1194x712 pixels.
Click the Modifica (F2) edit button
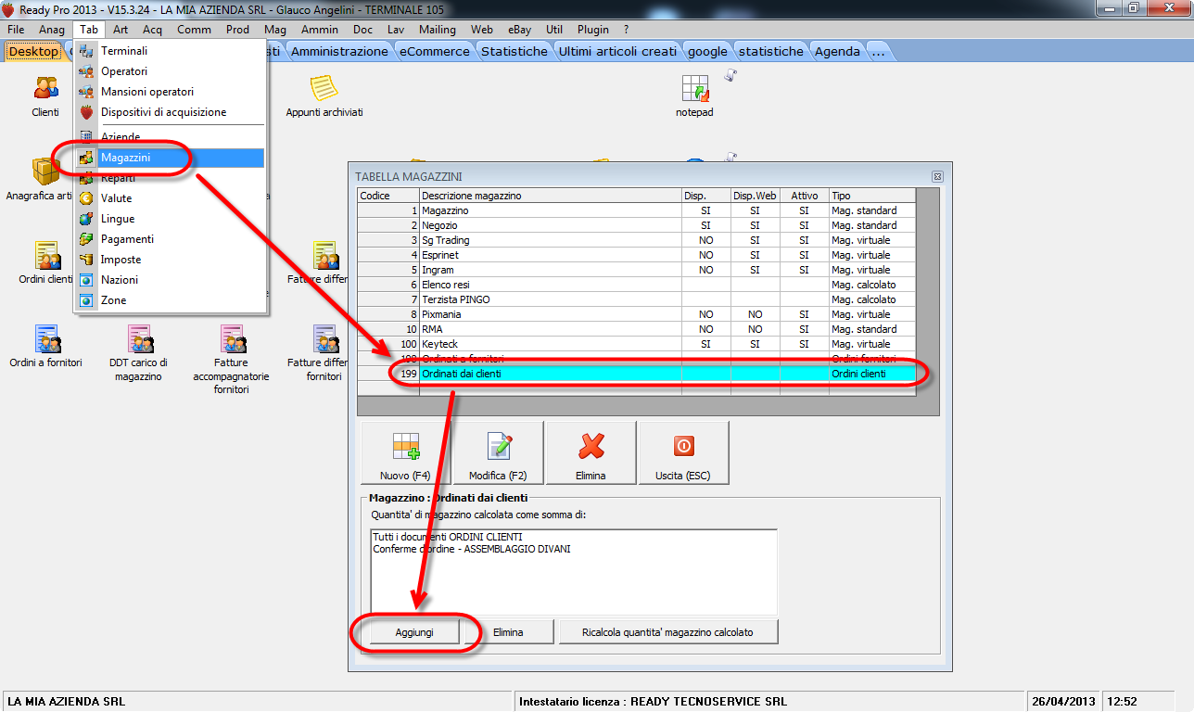point(499,452)
